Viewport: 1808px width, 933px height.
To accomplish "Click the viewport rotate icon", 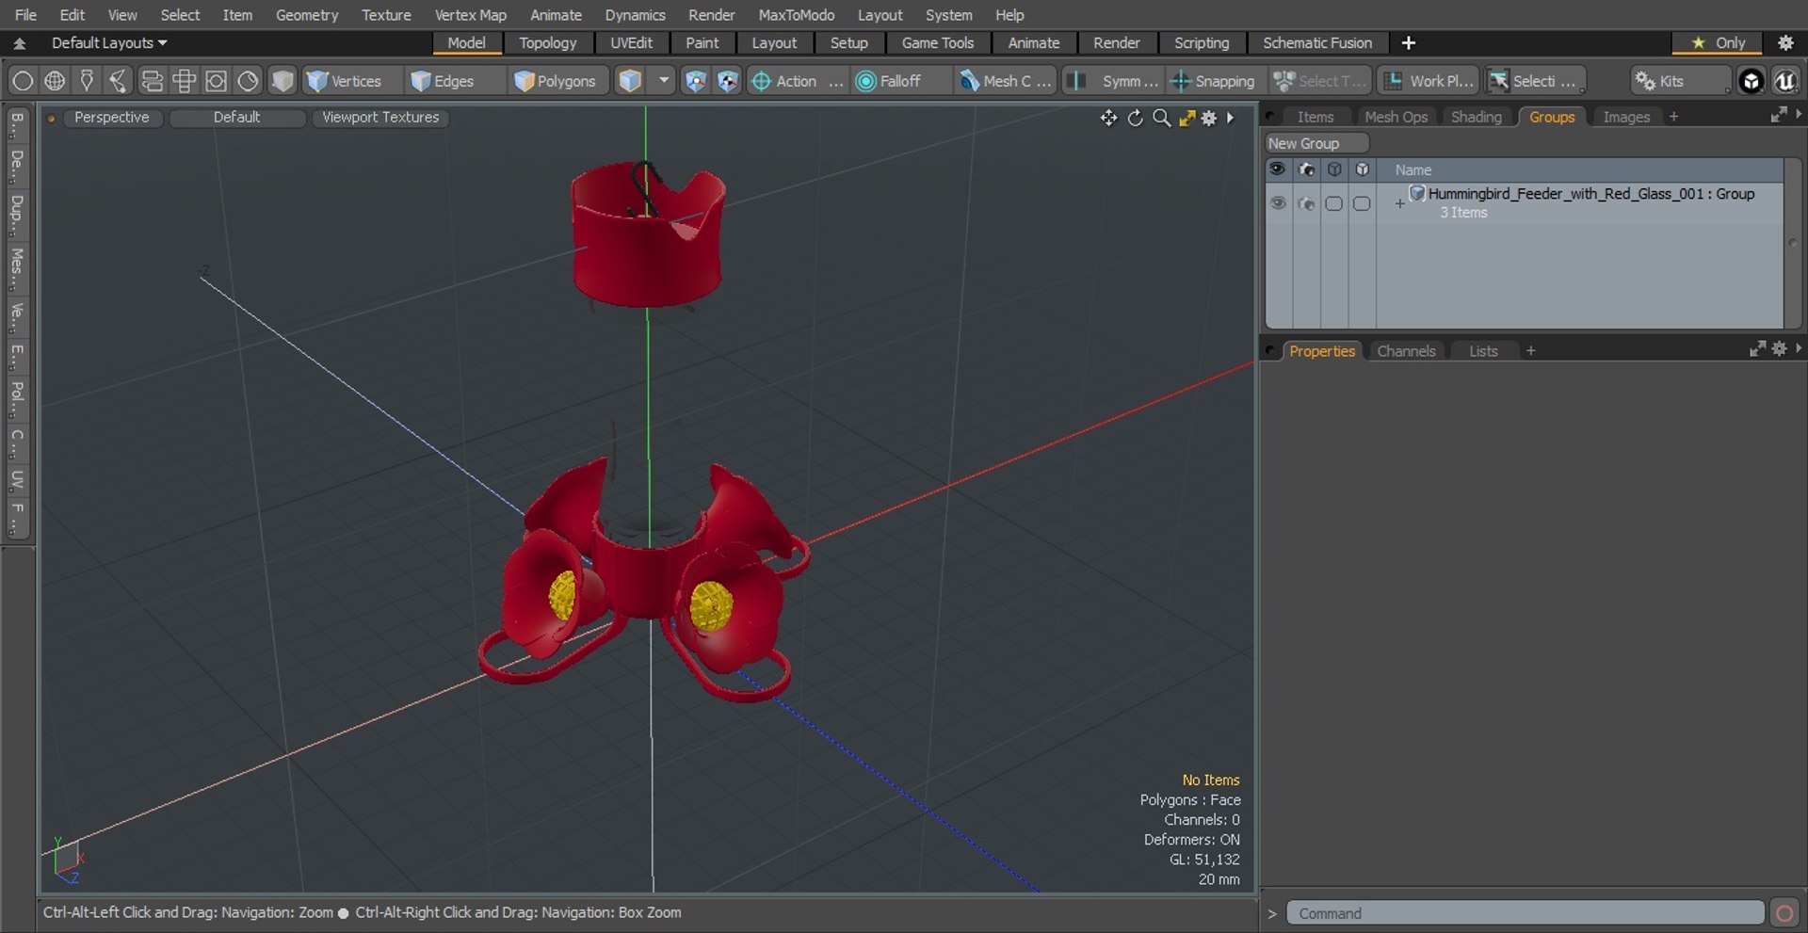I will pyautogui.click(x=1135, y=118).
